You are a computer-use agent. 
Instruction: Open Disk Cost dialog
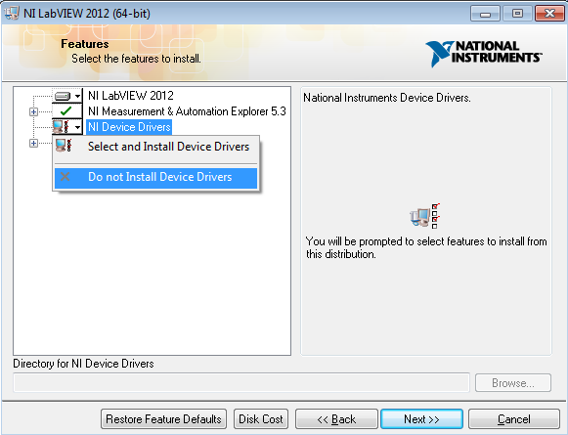pyautogui.click(x=261, y=419)
